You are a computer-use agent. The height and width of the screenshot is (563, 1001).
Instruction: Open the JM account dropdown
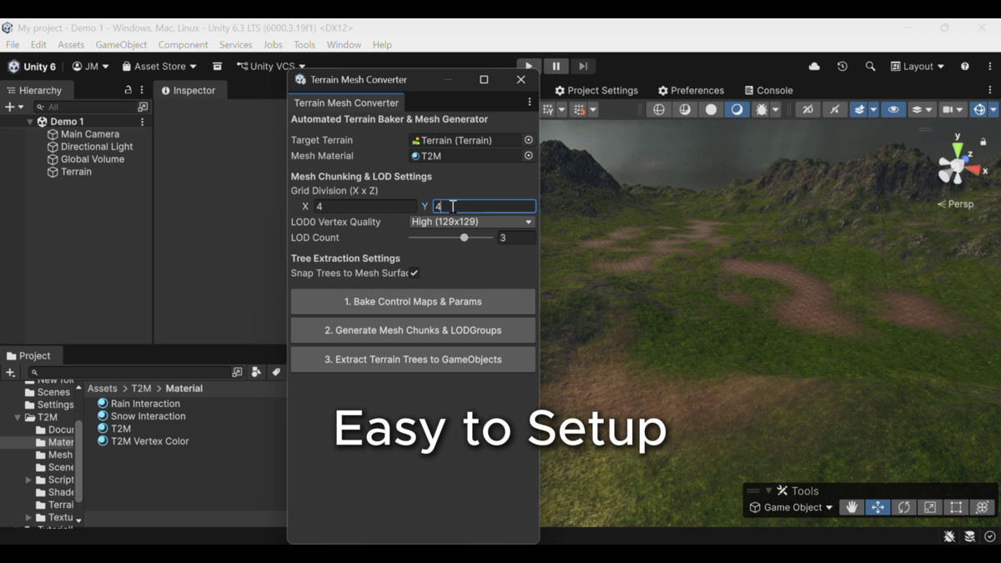coord(91,67)
